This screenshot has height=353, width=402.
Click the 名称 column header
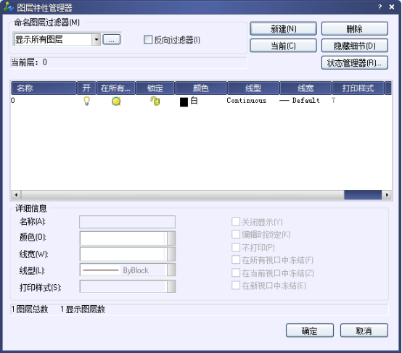(44, 88)
